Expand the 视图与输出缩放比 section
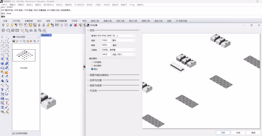This screenshot has width=262, height=136. pyautogui.click(x=99, y=75)
